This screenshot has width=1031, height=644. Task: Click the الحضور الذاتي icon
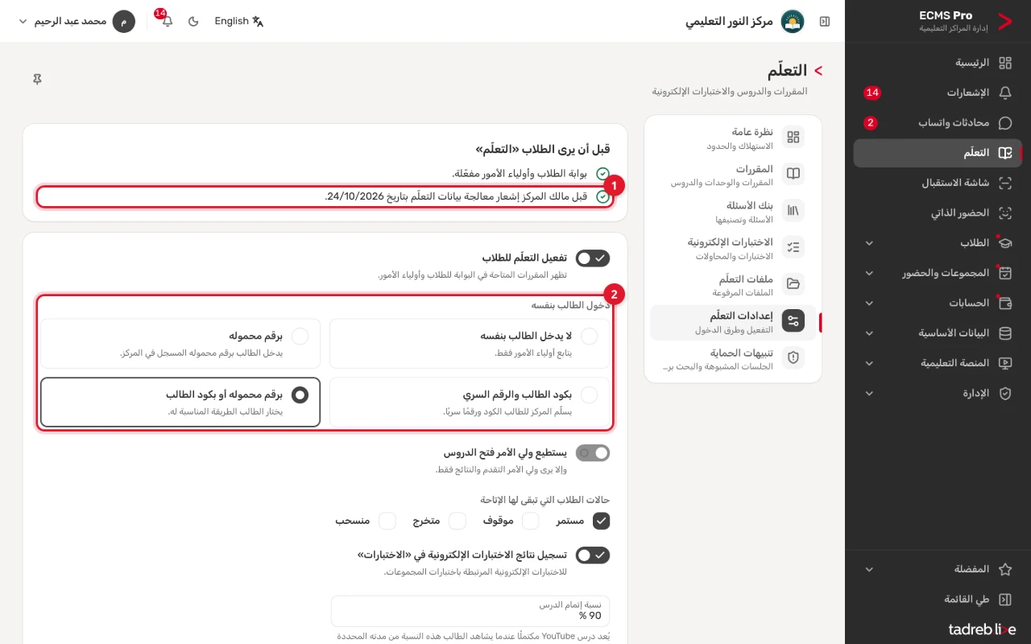[x=1005, y=213]
